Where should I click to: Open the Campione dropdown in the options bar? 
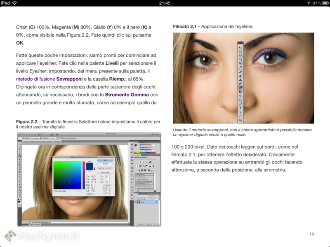pos(35,138)
